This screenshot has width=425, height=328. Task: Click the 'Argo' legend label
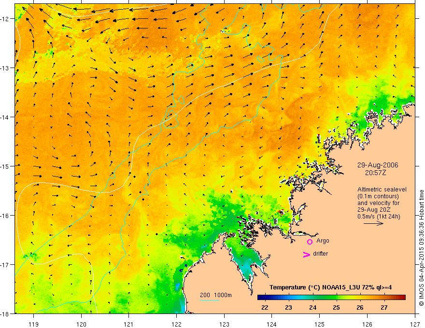coord(323,241)
